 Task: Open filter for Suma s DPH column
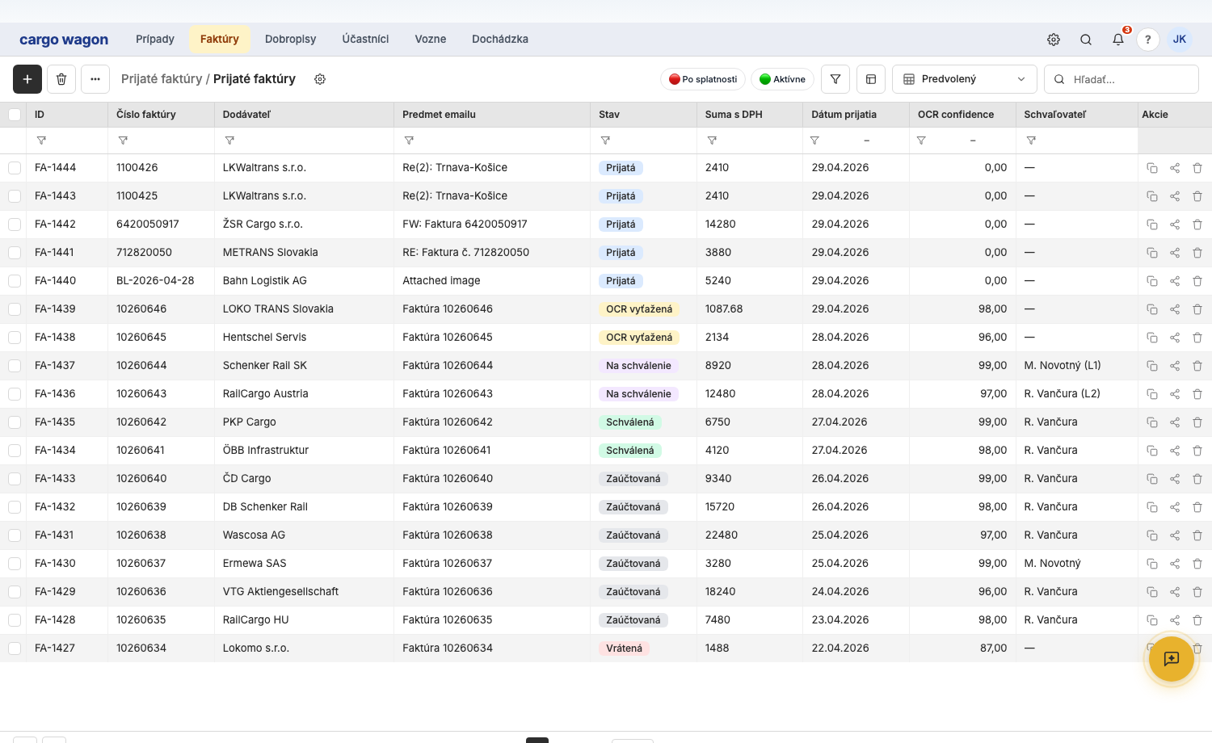tap(712, 141)
